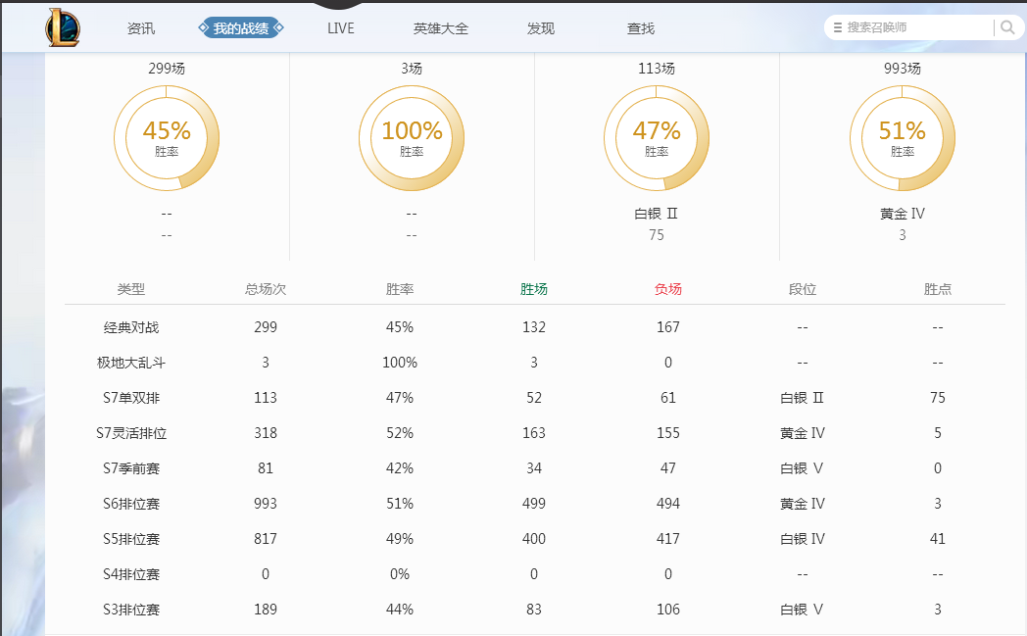
Task: Click 白银 IV rank in S5排位赛 row
Action: 803,539
